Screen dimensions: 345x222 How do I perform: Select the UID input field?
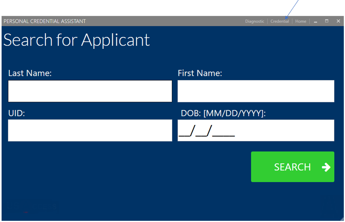point(90,130)
